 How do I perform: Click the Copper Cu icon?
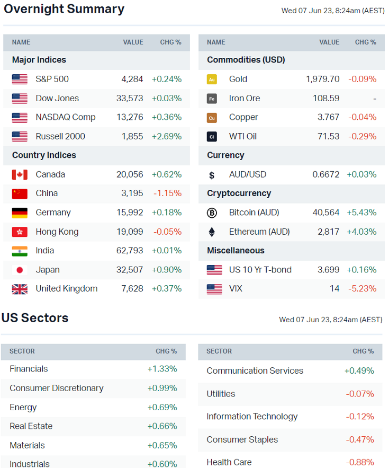point(212,118)
